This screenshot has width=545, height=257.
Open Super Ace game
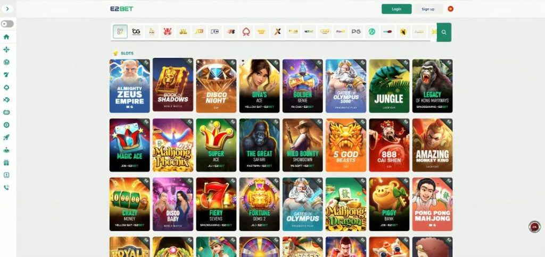216,145
